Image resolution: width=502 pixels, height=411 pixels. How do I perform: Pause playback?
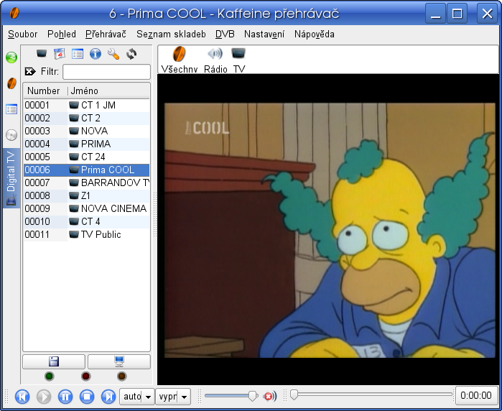pyautogui.click(x=65, y=397)
